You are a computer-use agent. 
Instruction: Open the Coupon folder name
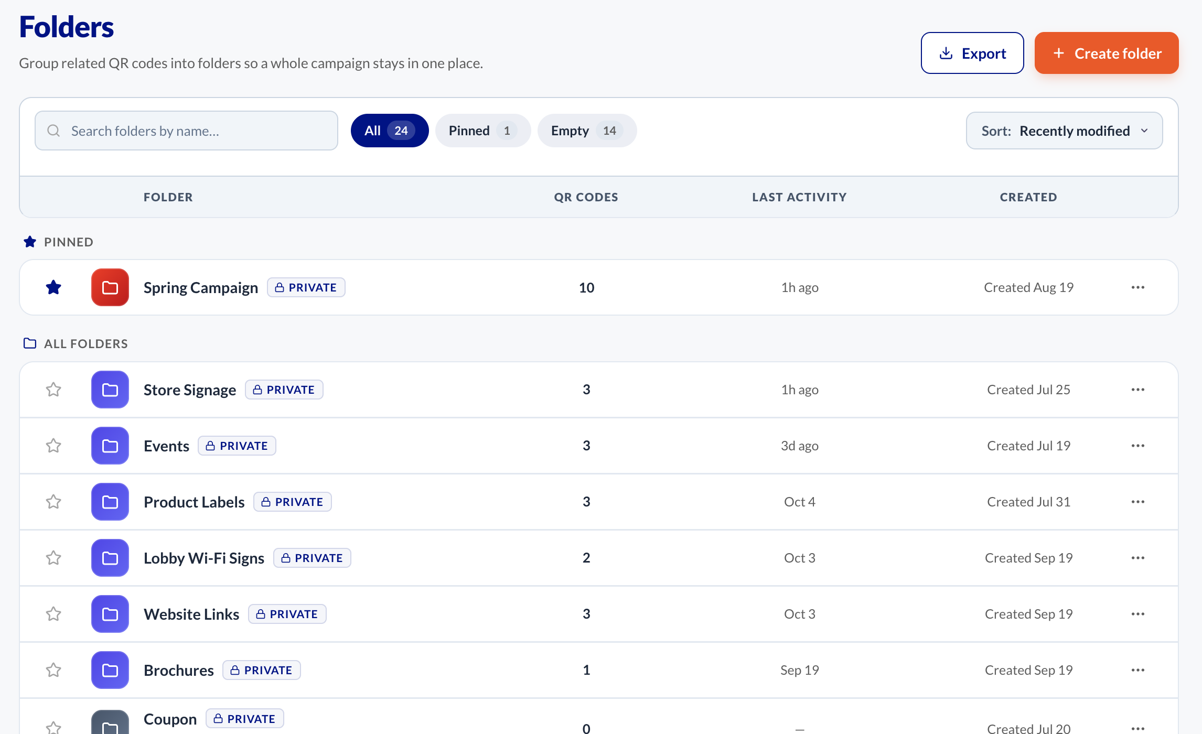[x=170, y=719]
